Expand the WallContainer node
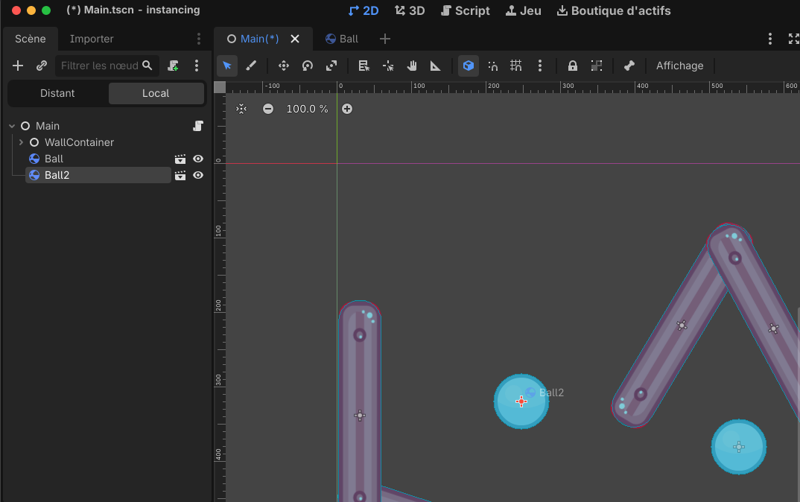The width and height of the screenshot is (800, 502). point(21,142)
